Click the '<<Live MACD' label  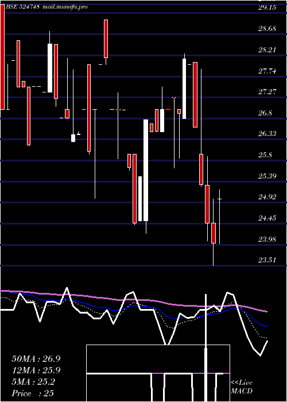pos(242,387)
